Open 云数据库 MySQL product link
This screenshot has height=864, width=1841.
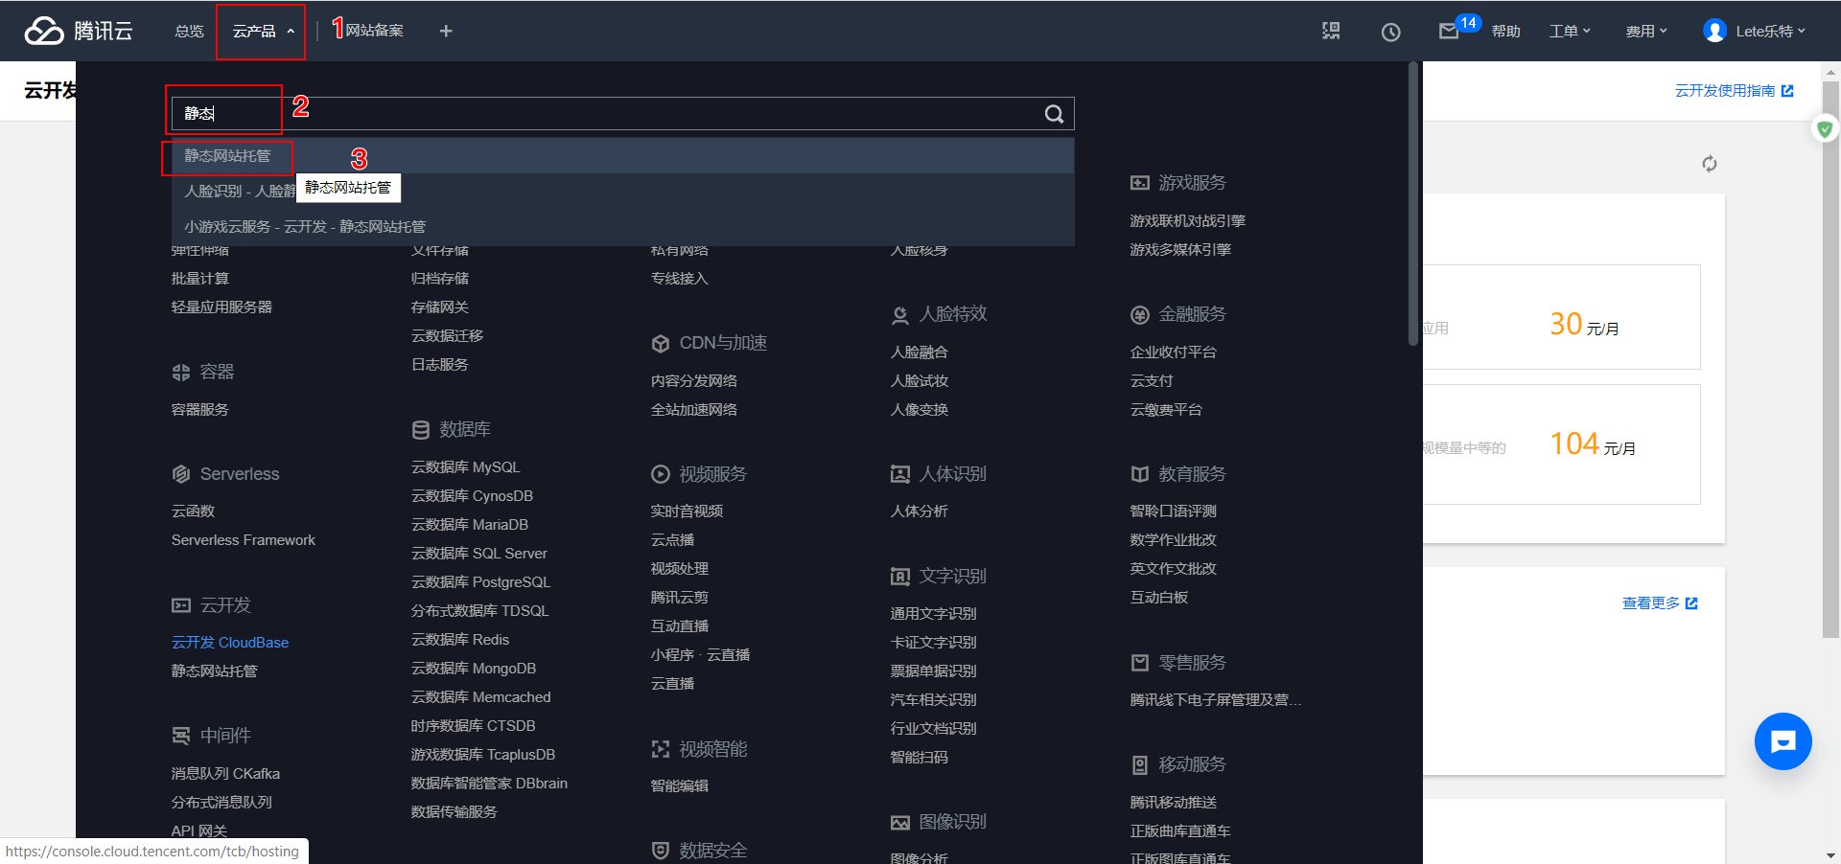465,467
